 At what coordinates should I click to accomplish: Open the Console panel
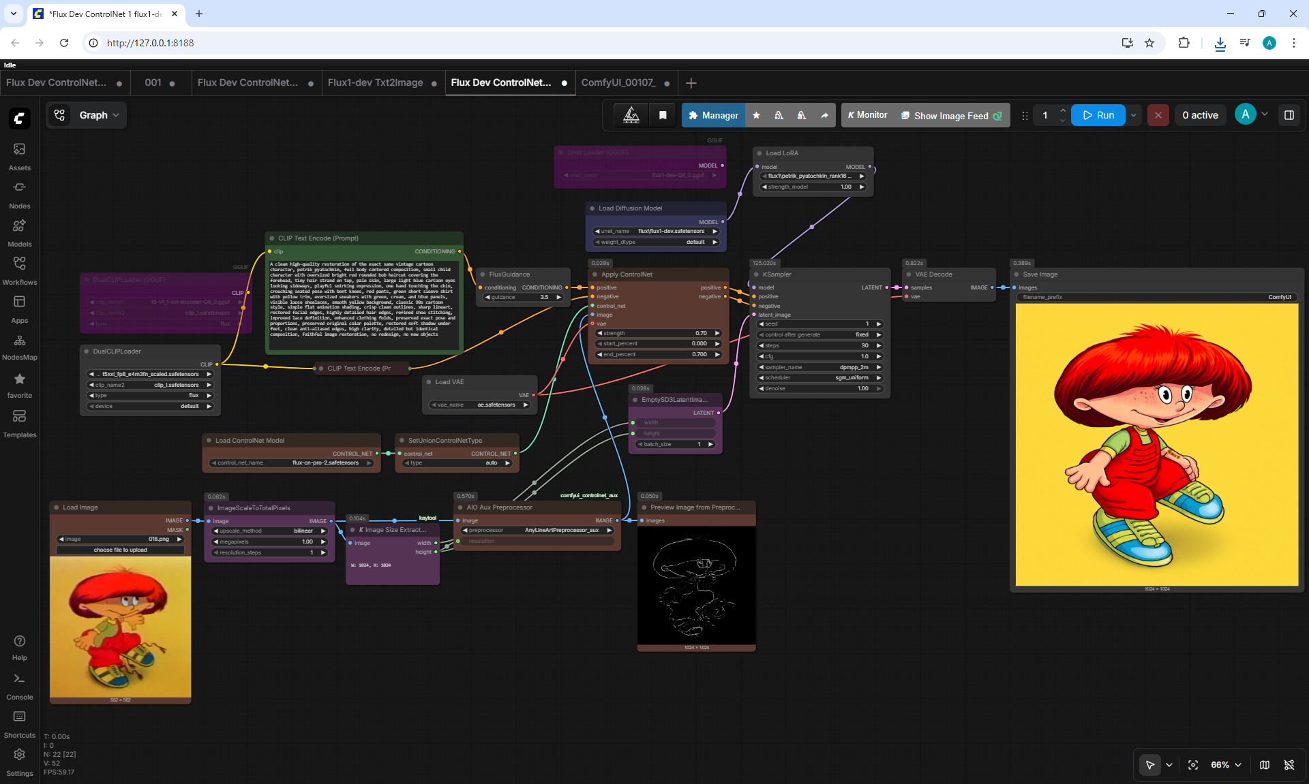(x=19, y=686)
